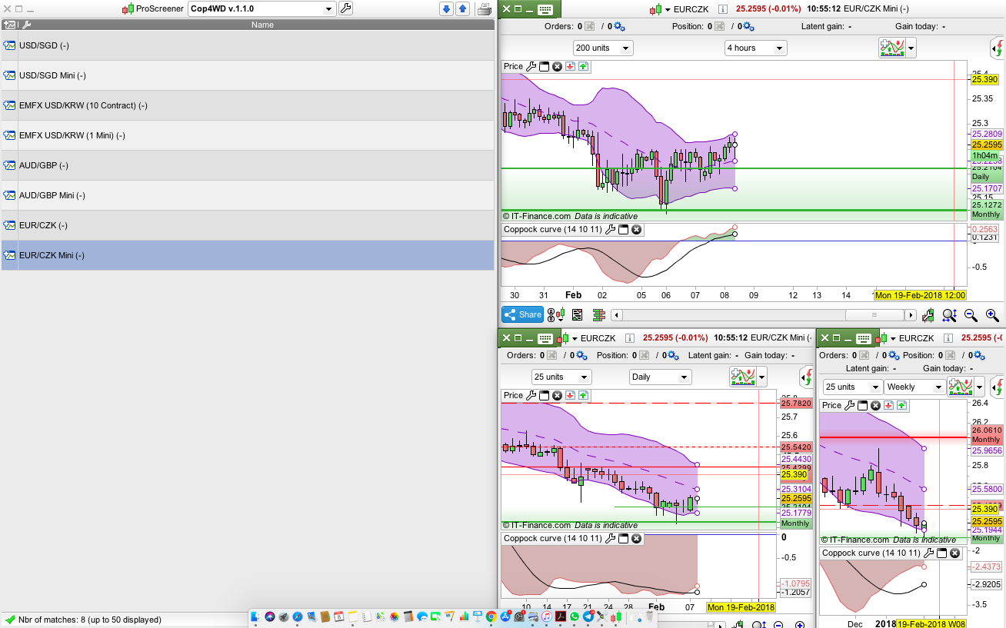
Task: Remove Price panel on the 4-hour chart
Action: pos(557,67)
